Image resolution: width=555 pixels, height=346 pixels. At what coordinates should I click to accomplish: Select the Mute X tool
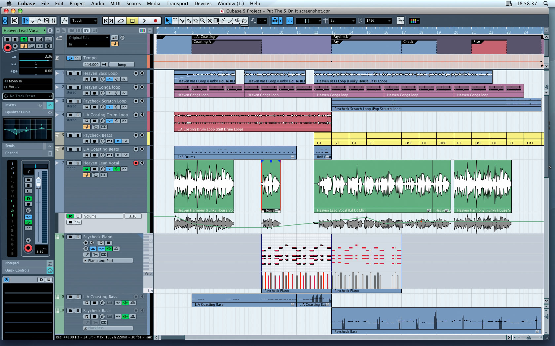[x=209, y=21]
